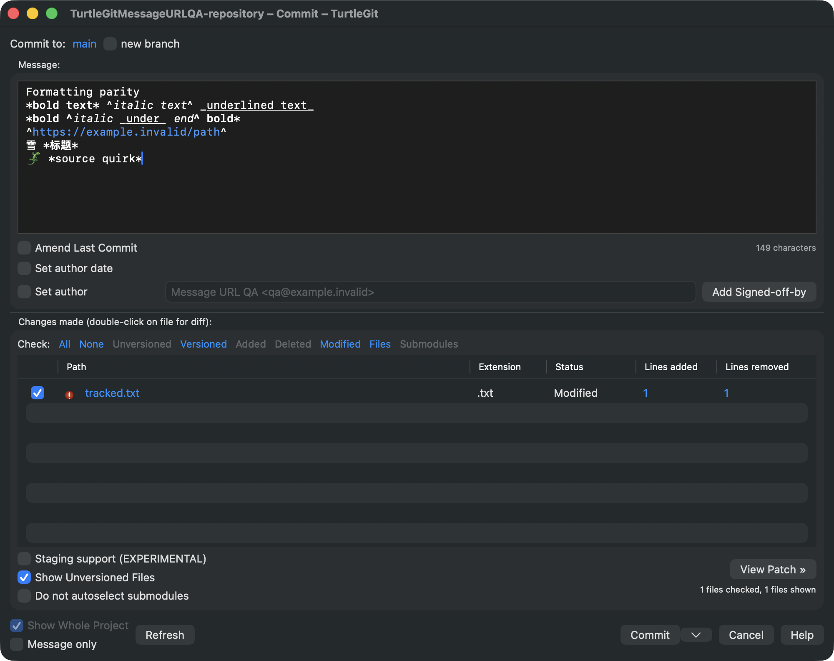The width and height of the screenshot is (834, 661).
Task: Sort by Extension column header
Action: point(508,367)
